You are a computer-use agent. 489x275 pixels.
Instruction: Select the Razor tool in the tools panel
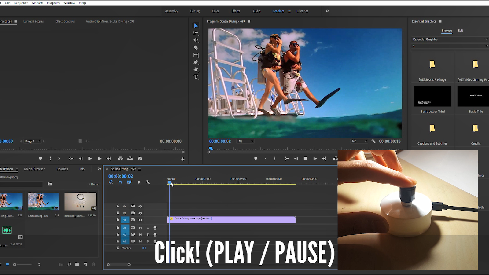tap(196, 47)
